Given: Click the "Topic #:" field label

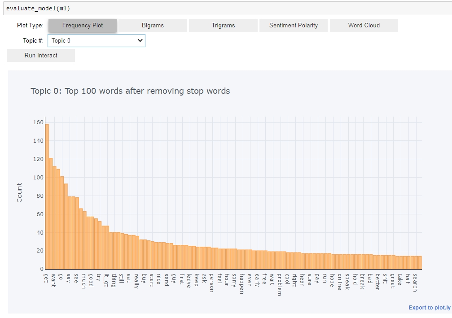Looking at the screenshot, I should click(x=33, y=41).
